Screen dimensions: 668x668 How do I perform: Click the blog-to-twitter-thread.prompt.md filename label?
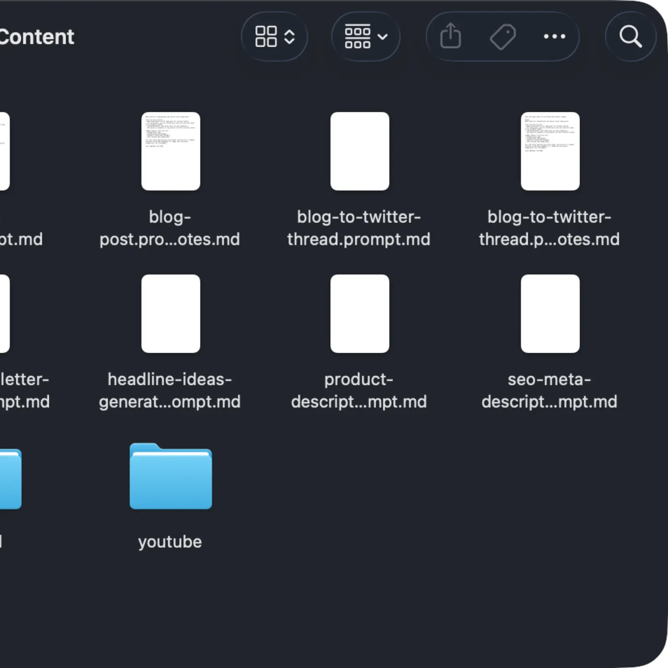tap(359, 228)
